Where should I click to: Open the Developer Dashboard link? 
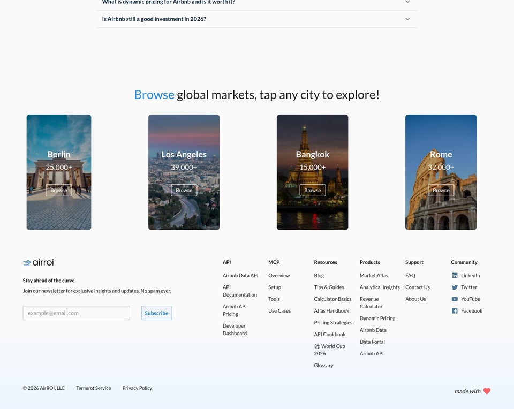(235, 330)
